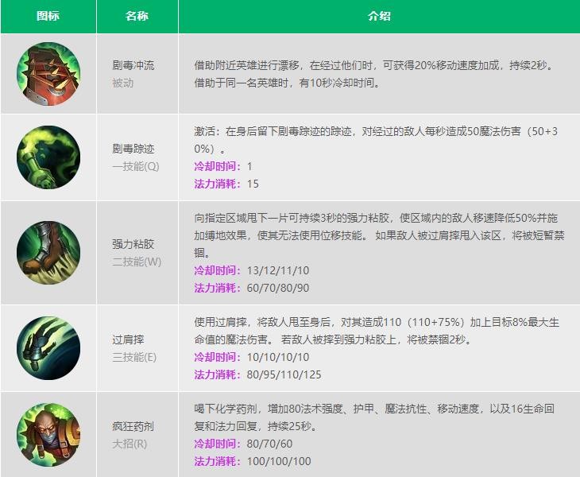Select the 图标 column header
The height and width of the screenshot is (477, 580).
click(48, 16)
